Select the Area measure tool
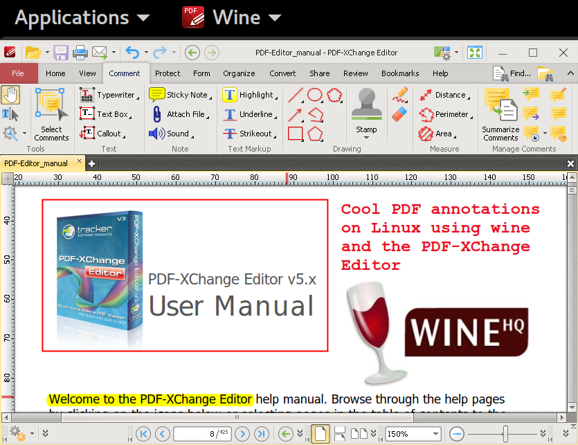This screenshot has height=445, width=578. (x=437, y=133)
